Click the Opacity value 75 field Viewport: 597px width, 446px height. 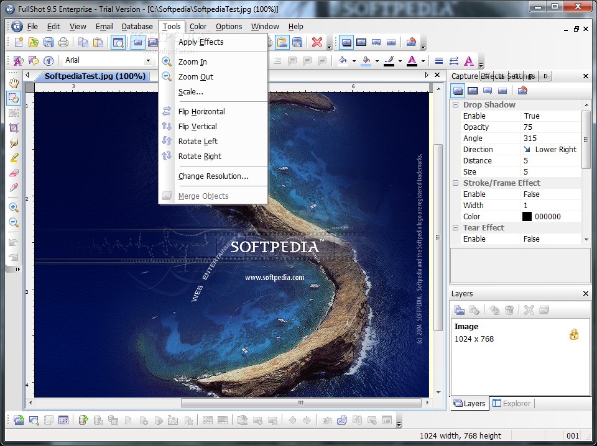tap(550, 127)
